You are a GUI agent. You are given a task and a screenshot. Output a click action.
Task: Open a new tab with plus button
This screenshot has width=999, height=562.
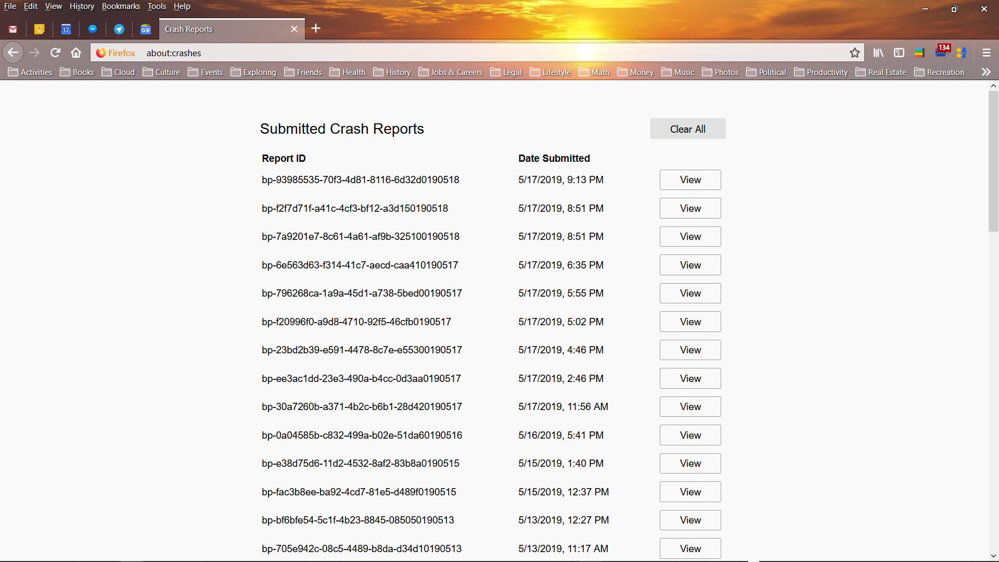click(316, 28)
